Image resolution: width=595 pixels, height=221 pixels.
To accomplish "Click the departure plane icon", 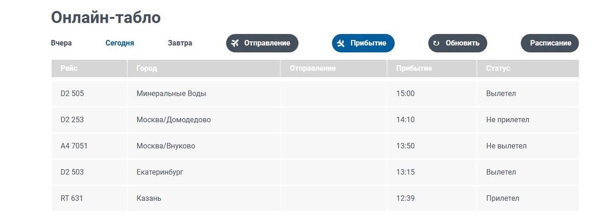I will click(235, 43).
